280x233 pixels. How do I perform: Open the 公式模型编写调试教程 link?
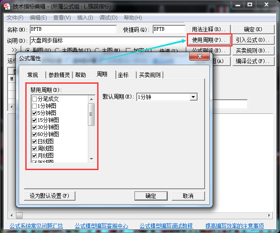[x=166, y=226]
